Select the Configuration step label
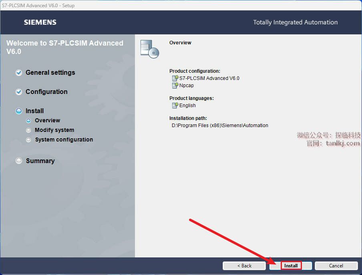The width and height of the screenshot is (362, 275). click(46, 92)
